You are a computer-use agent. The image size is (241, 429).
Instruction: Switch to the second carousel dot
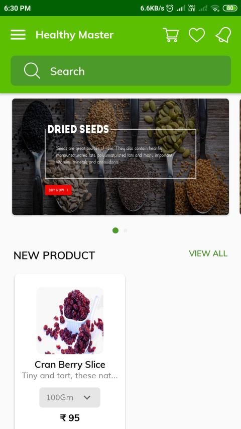pos(126,231)
